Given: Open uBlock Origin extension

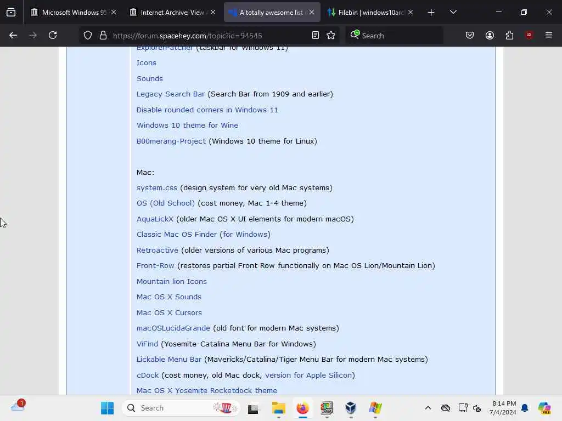Looking at the screenshot, I should click(529, 35).
